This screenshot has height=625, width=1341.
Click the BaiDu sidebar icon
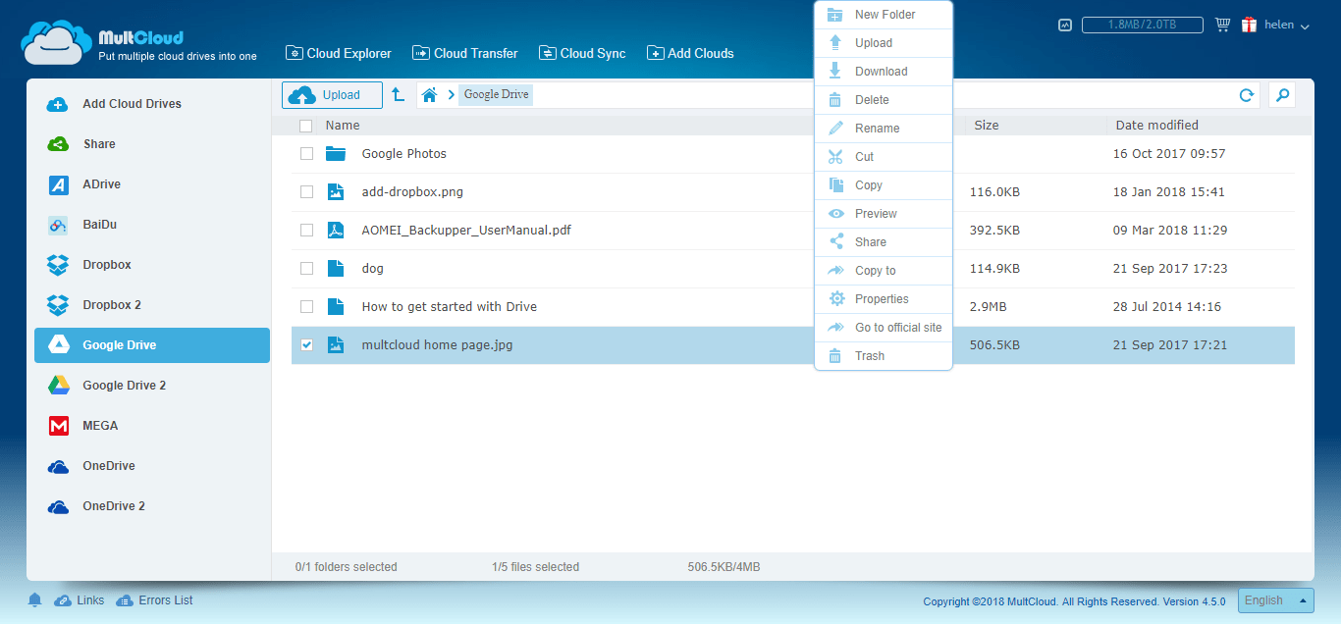click(58, 225)
